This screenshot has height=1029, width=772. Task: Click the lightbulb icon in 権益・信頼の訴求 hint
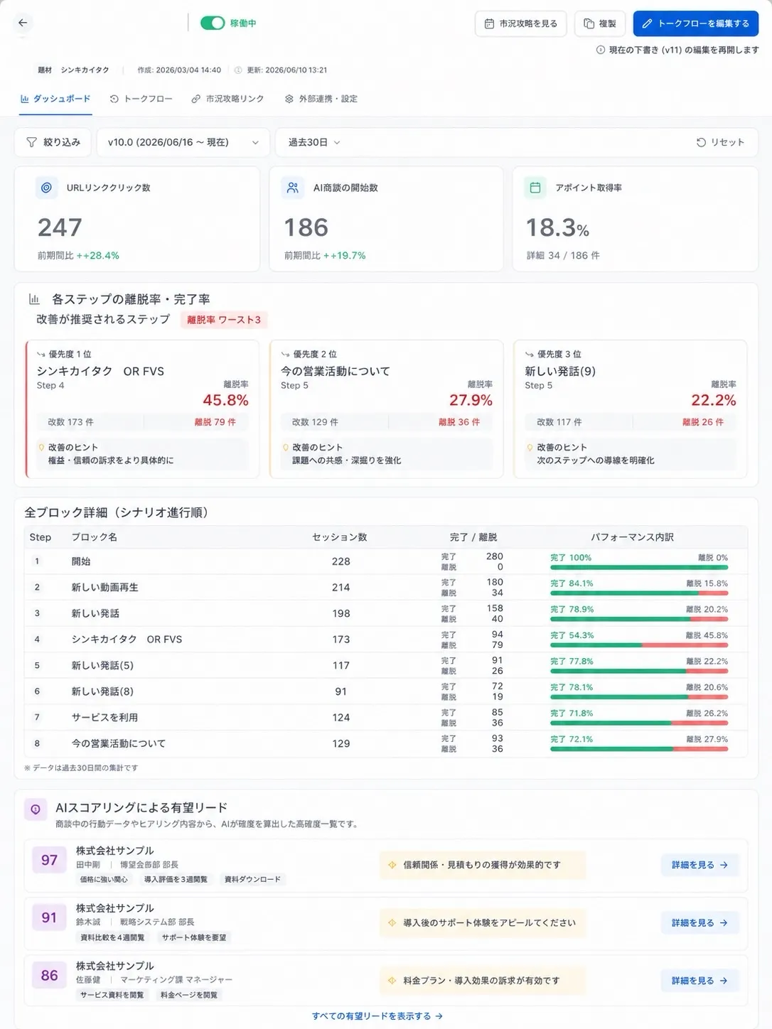pyautogui.click(x=41, y=448)
